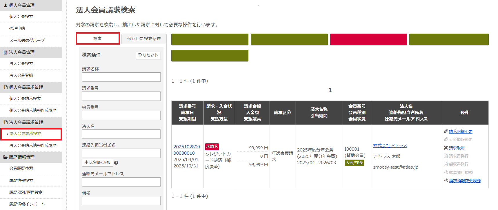Collapse the 個人会員請求管理 sidebar section

tap(31, 87)
